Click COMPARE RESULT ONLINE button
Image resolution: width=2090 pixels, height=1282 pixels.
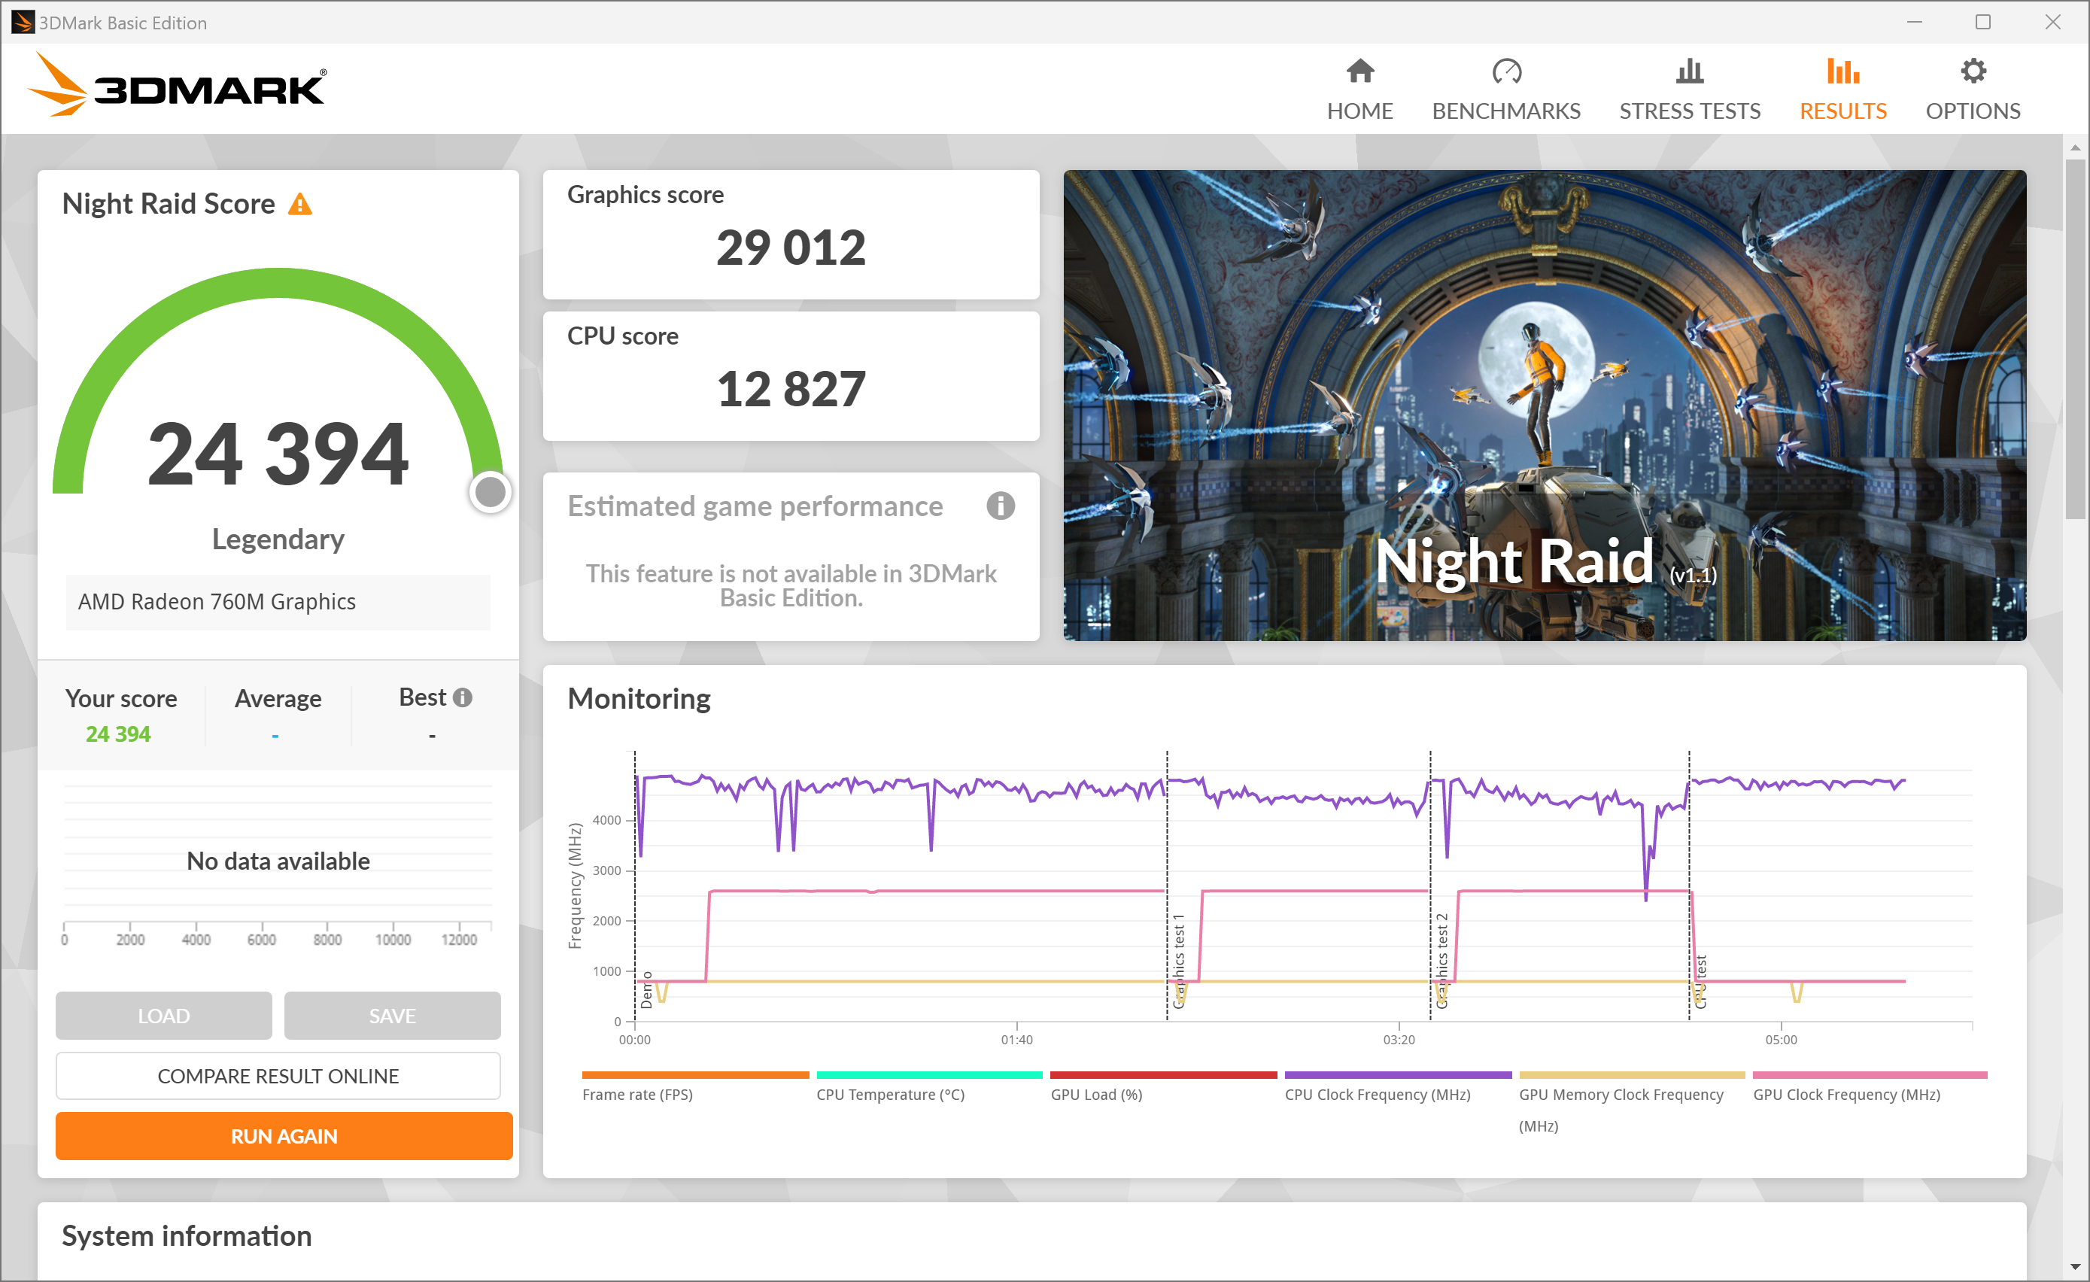[x=278, y=1076]
